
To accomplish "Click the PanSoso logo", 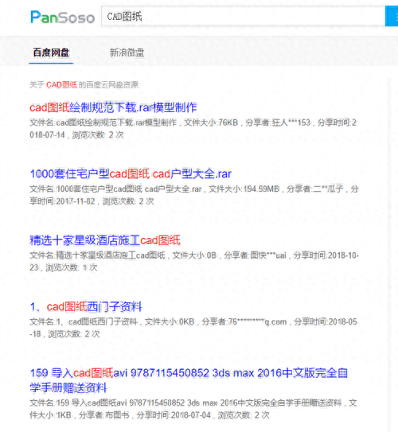I will point(63,17).
